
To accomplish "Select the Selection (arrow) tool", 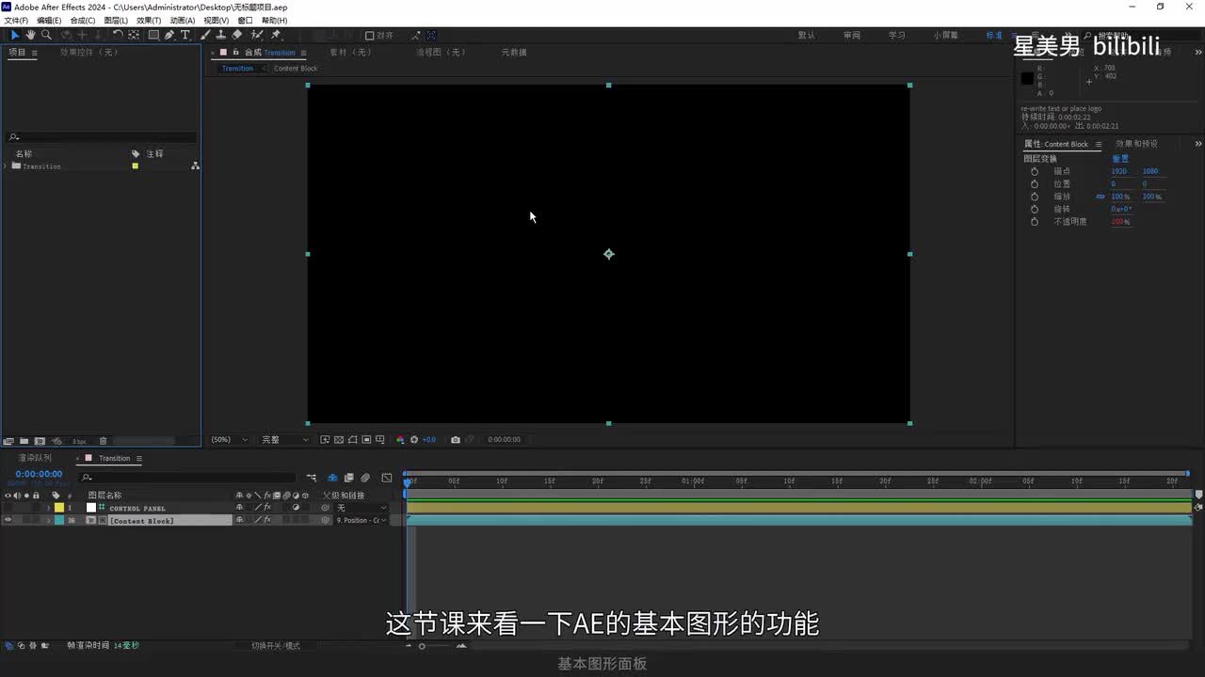I will coord(14,35).
